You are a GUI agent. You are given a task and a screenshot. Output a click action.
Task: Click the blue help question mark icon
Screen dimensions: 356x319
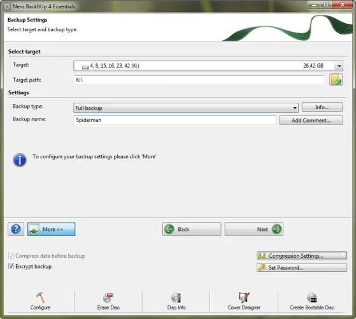click(16, 229)
